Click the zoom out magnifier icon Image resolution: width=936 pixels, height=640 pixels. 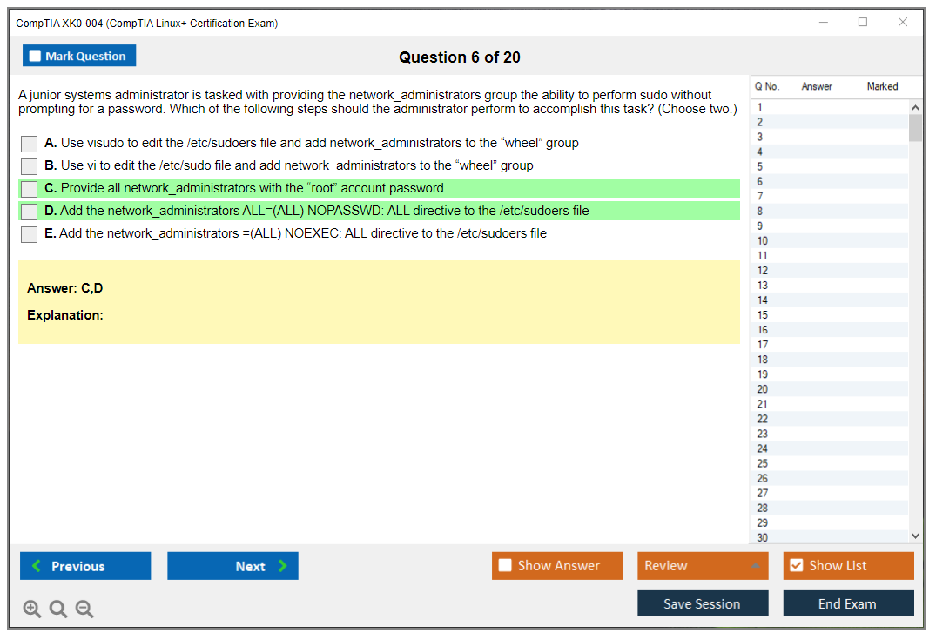click(84, 610)
